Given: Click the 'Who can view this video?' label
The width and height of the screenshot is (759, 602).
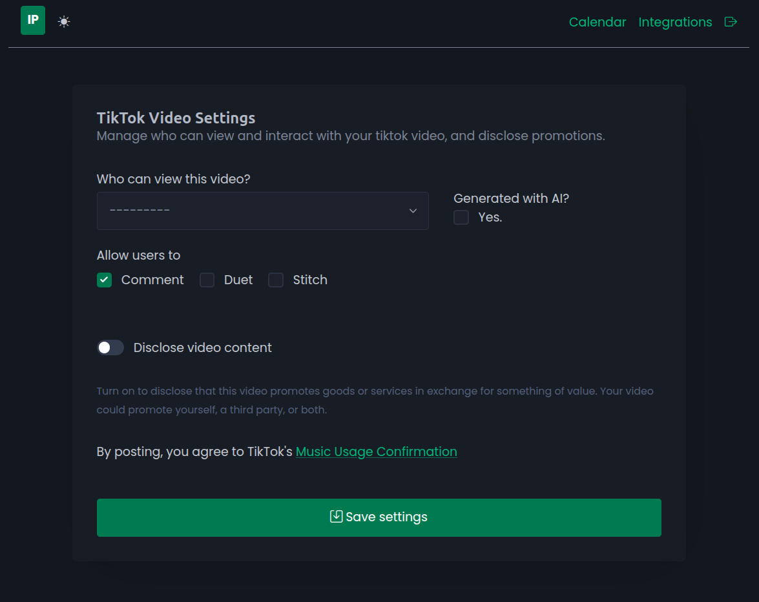Looking at the screenshot, I should click(x=173, y=179).
